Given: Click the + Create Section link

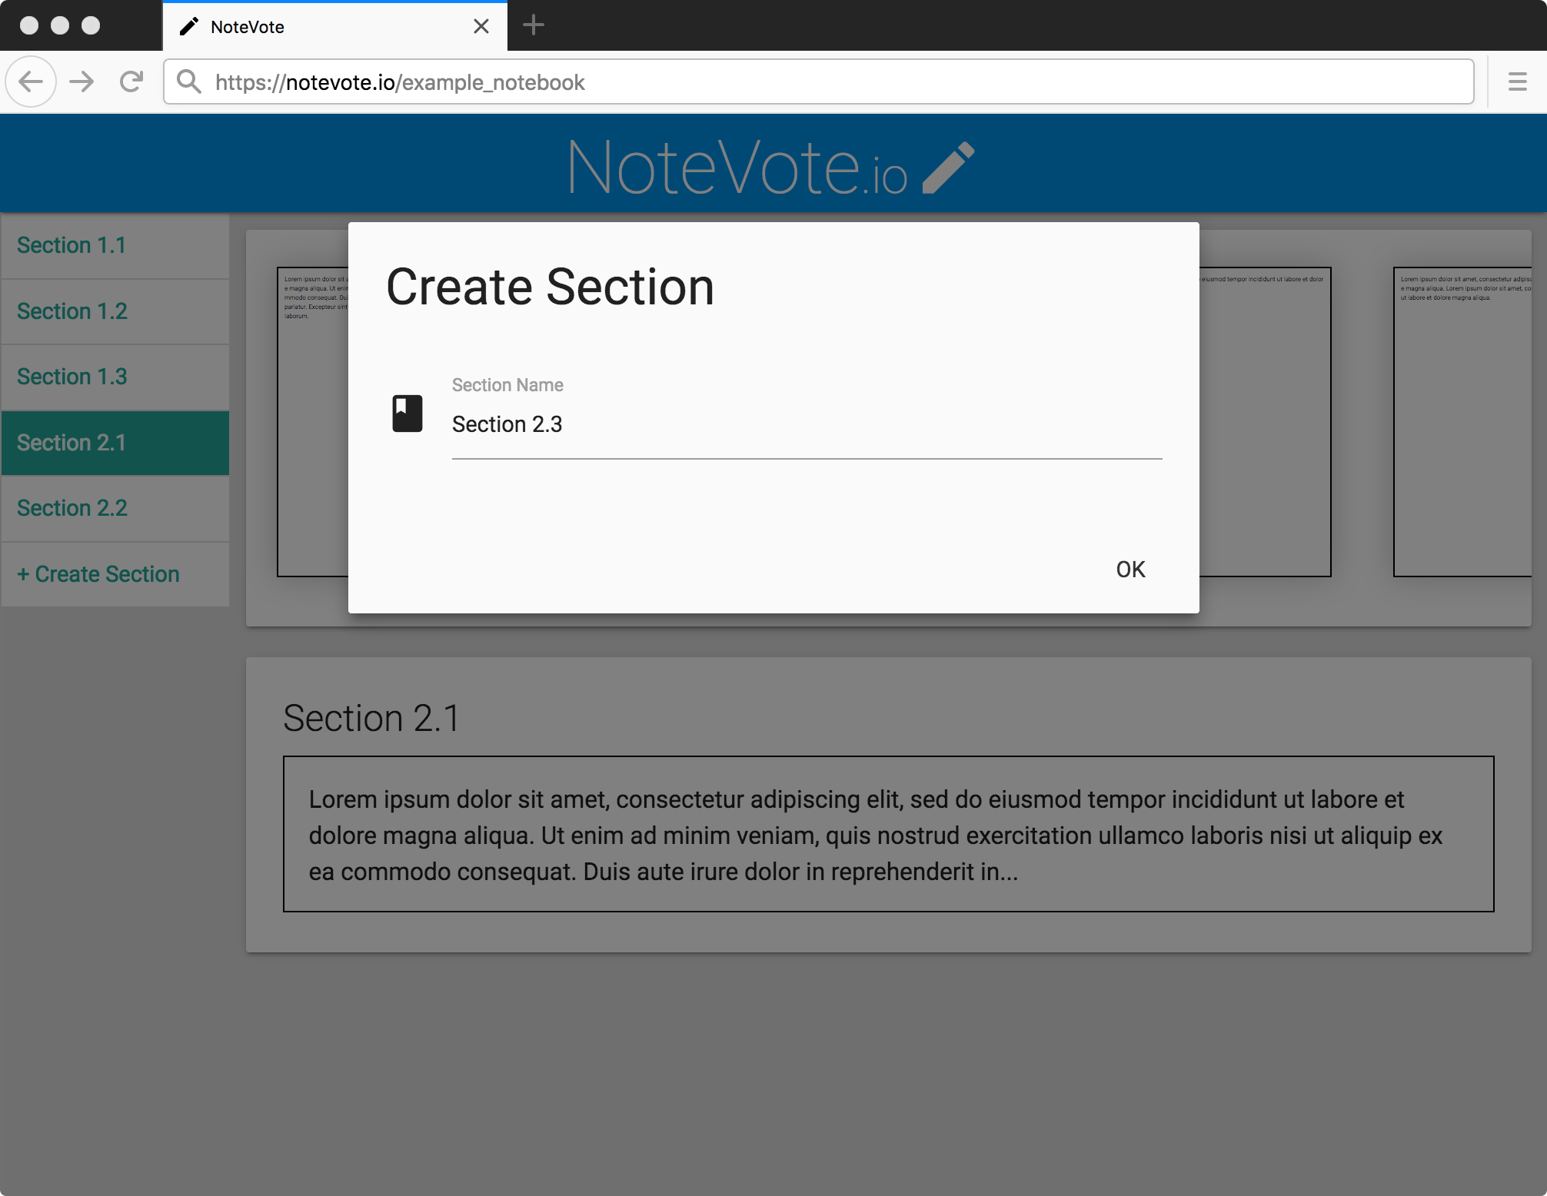Looking at the screenshot, I should 98,574.
